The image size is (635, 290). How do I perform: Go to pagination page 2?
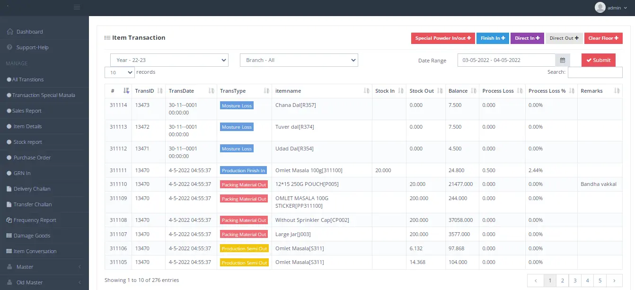tap(562, 281)
